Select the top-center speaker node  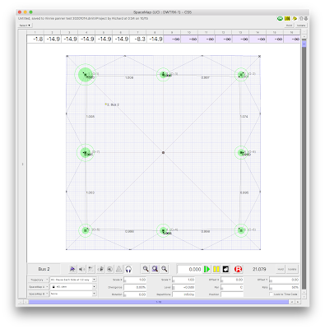tap(164, 75)
